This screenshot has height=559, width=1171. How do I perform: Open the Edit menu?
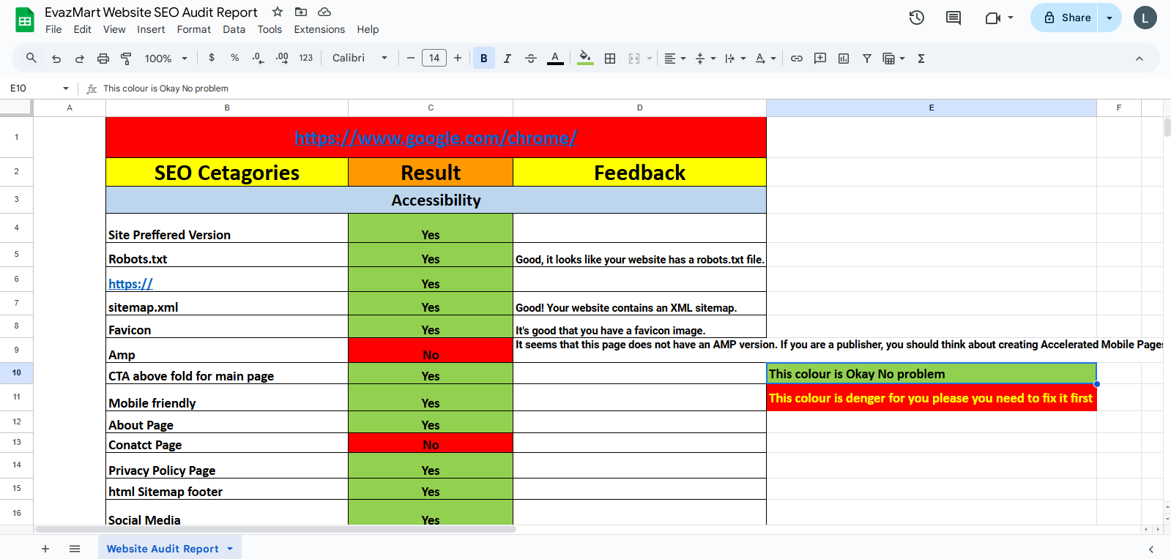83,29
